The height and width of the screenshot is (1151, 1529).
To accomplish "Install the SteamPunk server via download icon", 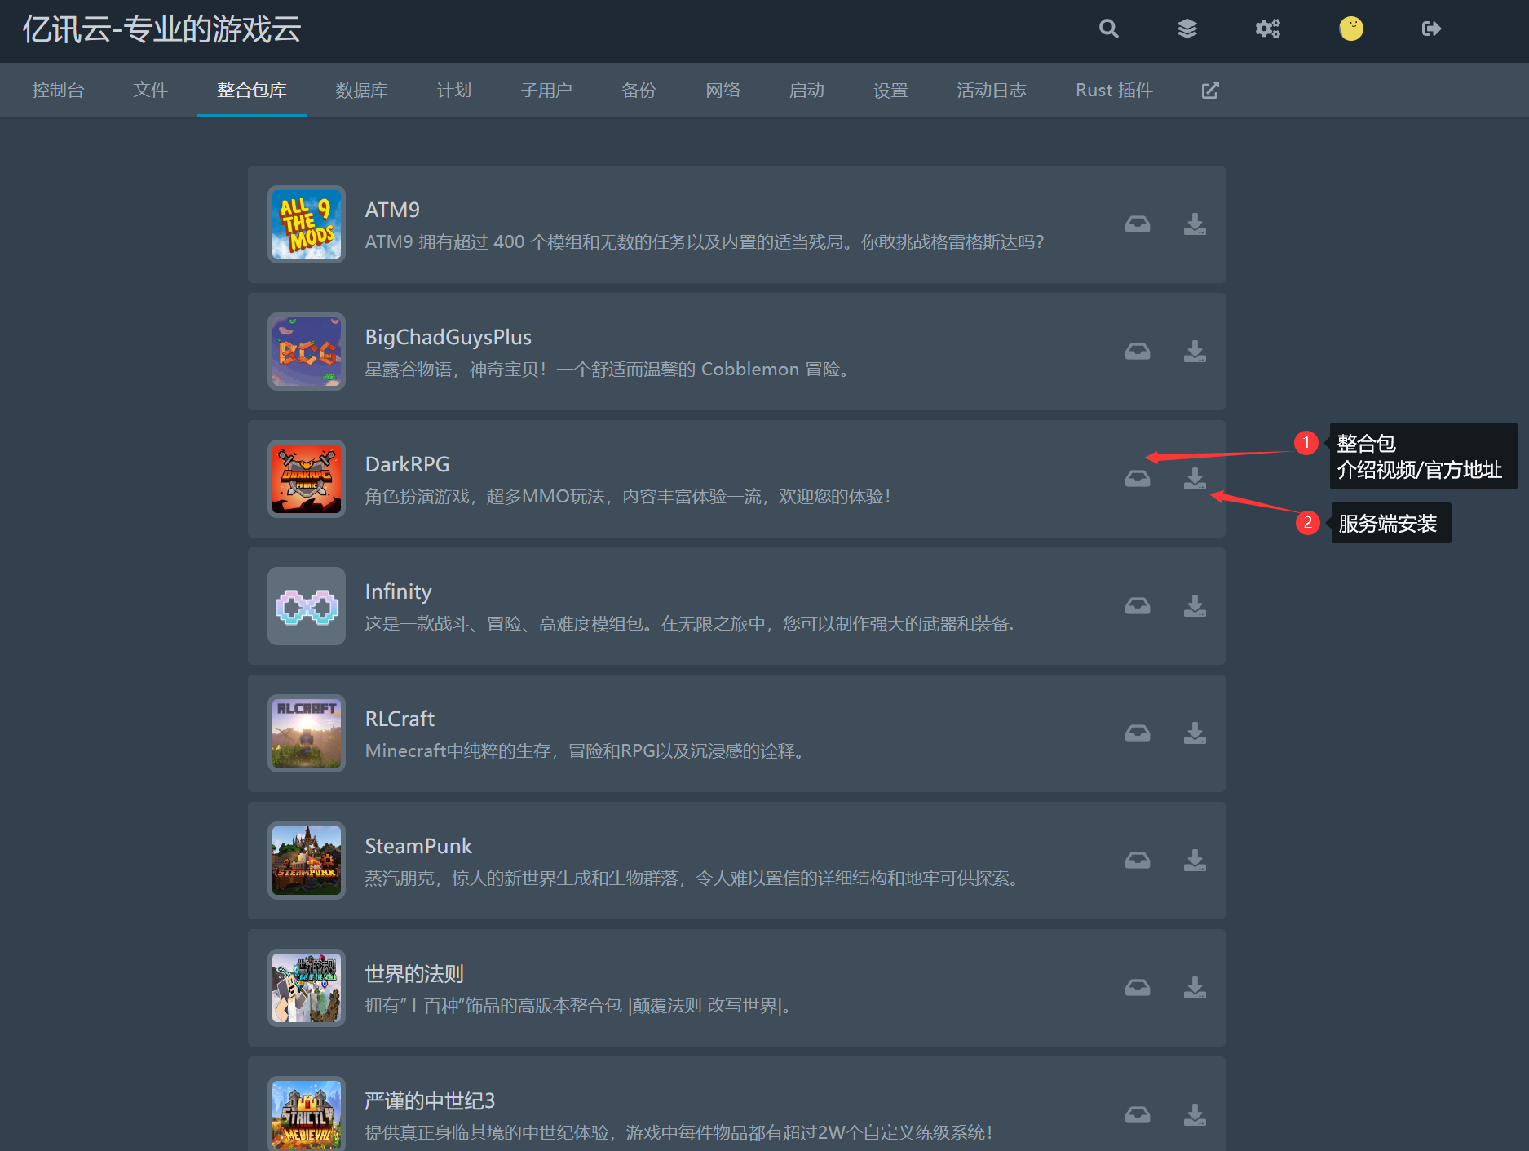I will tap(1195, 861).
